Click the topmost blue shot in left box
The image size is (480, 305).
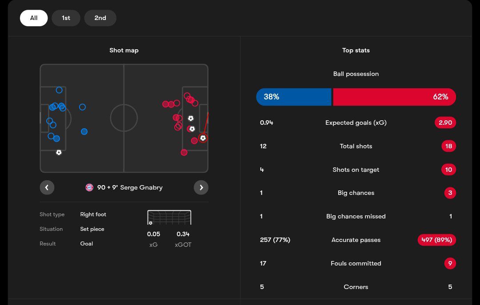(x=59, y=90)
